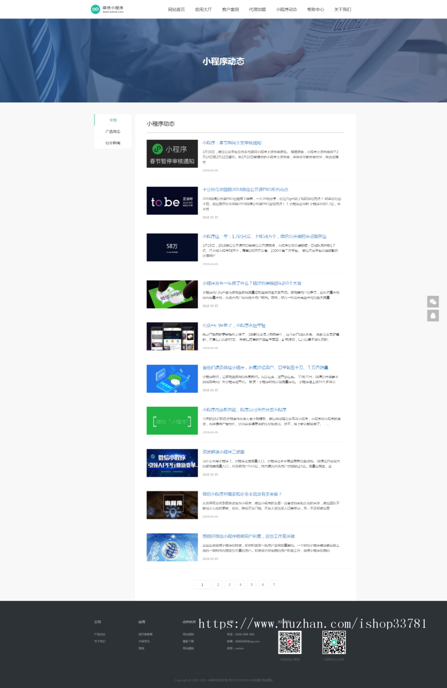Select the 全部 category tab in sidebar
Image resolution: width=447 pixels, height=688 pixels.
tap(113, 120)
